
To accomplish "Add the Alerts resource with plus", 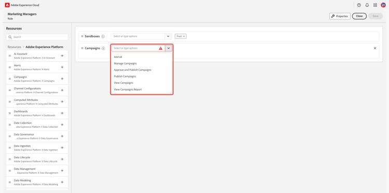I will click(x=62, y=67).
